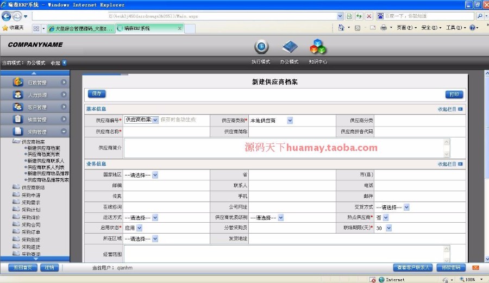The height and width of the screenshot is (283, 489).
Task: Open 供应商优质级别 dropdown
Action: (281, 218)
